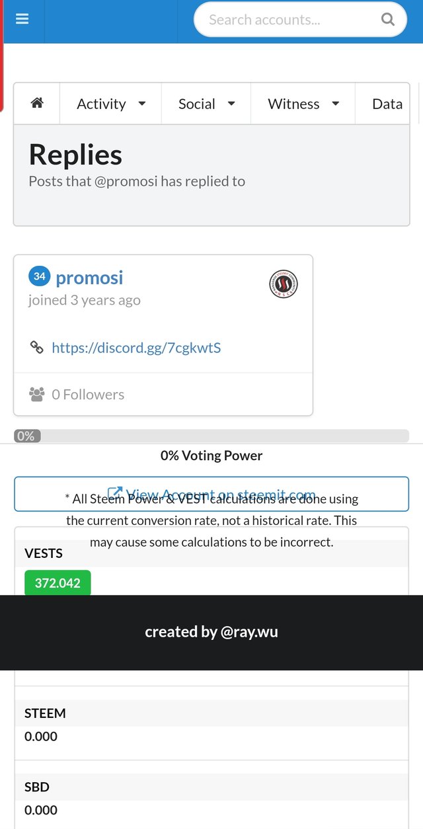
Task: Click the search magnifier icon
Action: coord(388,20)
